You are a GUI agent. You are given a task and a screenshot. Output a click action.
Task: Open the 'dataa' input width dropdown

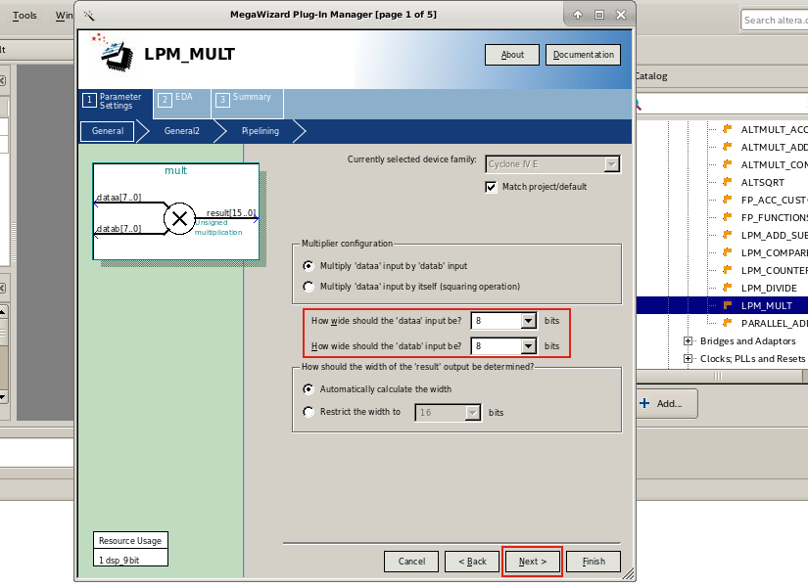[x=528, y=321]
